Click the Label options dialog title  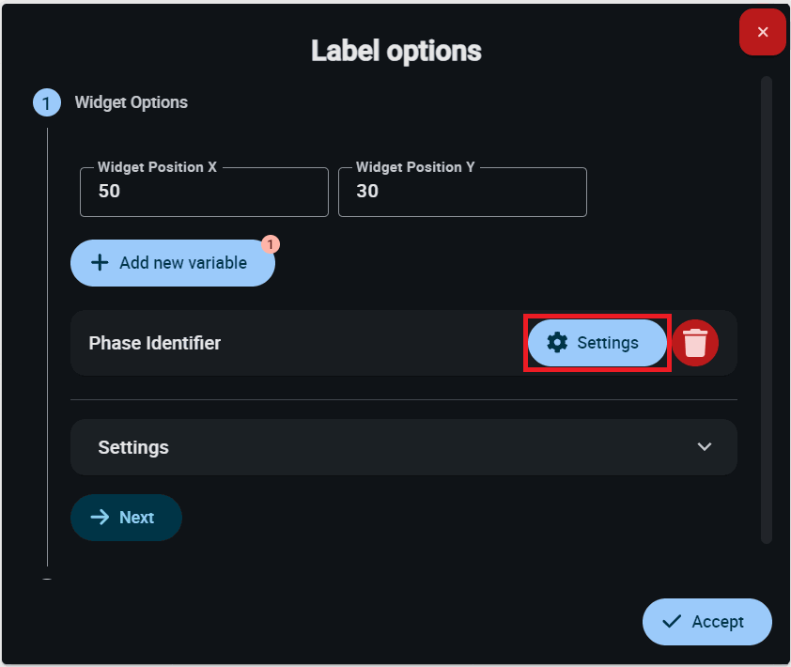tap(395, 51)
